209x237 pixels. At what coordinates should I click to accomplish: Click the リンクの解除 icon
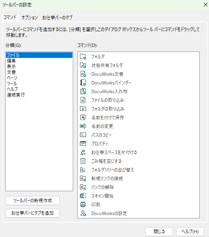pyautogui.click(x=83, y=187)
